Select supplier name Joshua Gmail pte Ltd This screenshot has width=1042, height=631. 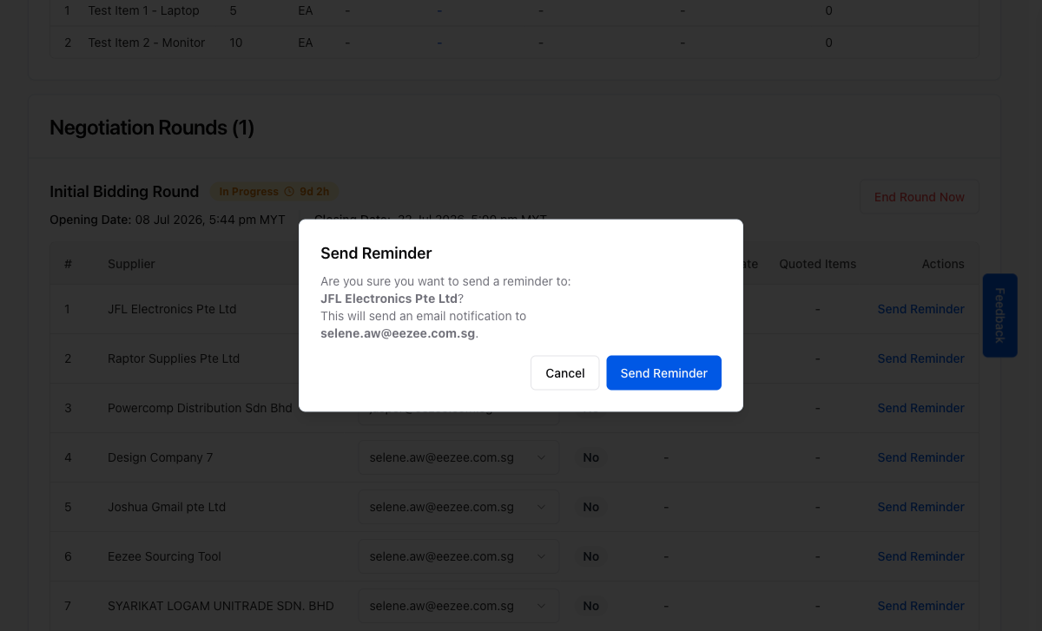pos(167,507)
